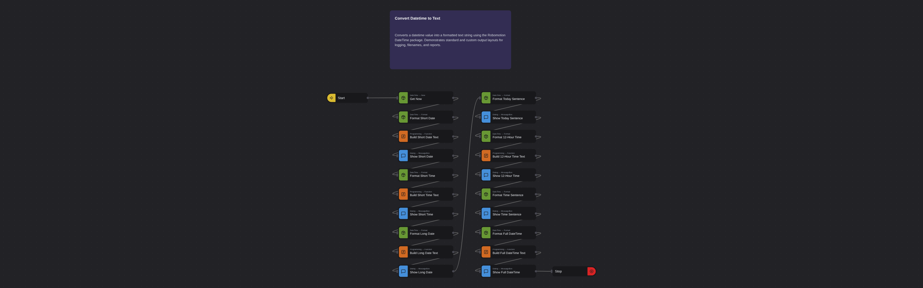
Task: Select the Build Full DateTime Text node
Action: point(509,252)
